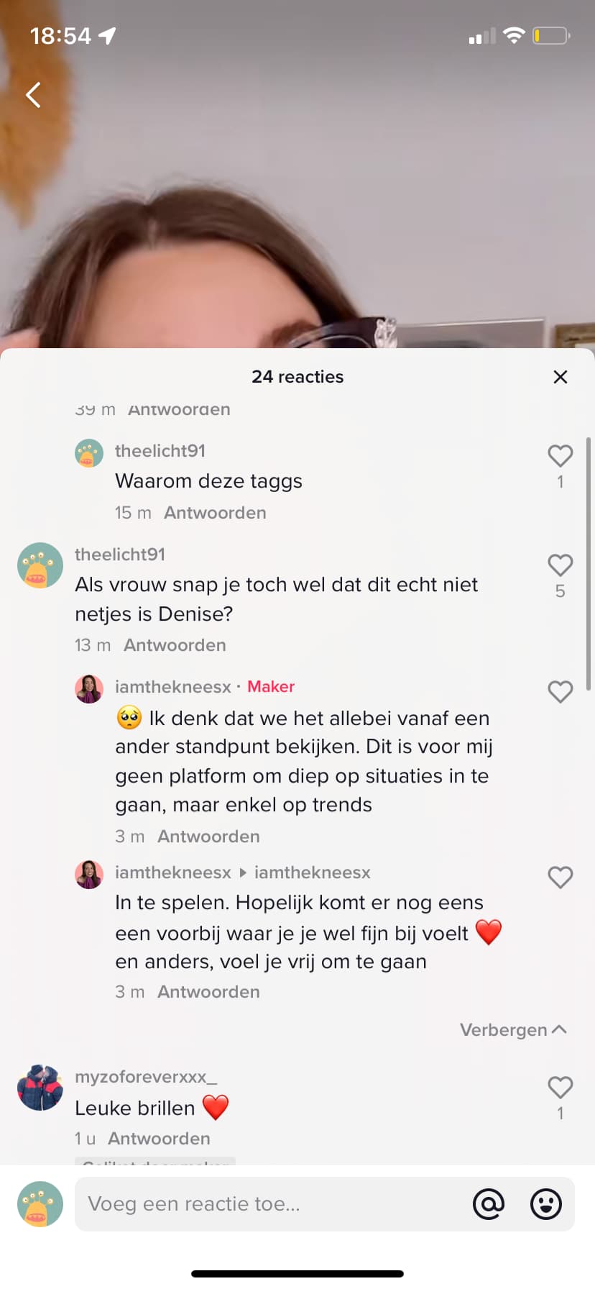This screenshot has width=595, height=1289.
Task: Close the 24 reacties comments panel
Action: (x=561, y=377)
